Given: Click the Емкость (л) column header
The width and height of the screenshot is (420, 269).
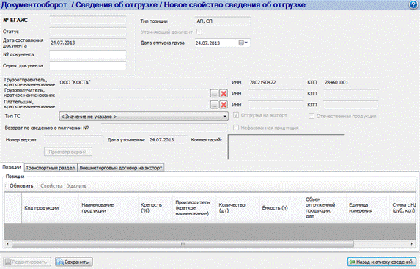Looking at the screenshot, I should 281,208.
